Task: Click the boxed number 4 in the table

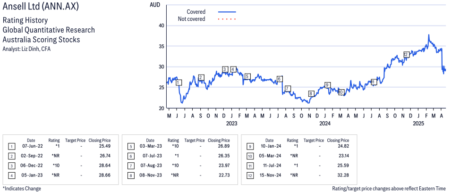Action: pos(11,175)
